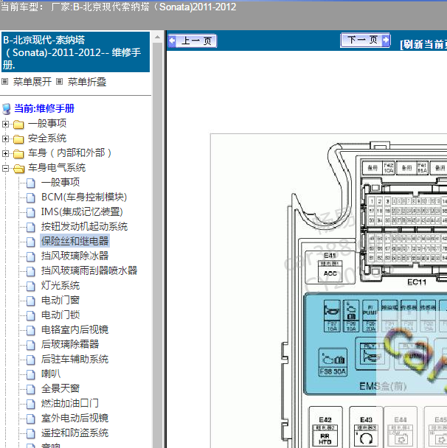The image size is (447, 448).
Task: Click document icon beside 燃油加油口门
Action: coord(31,404)
